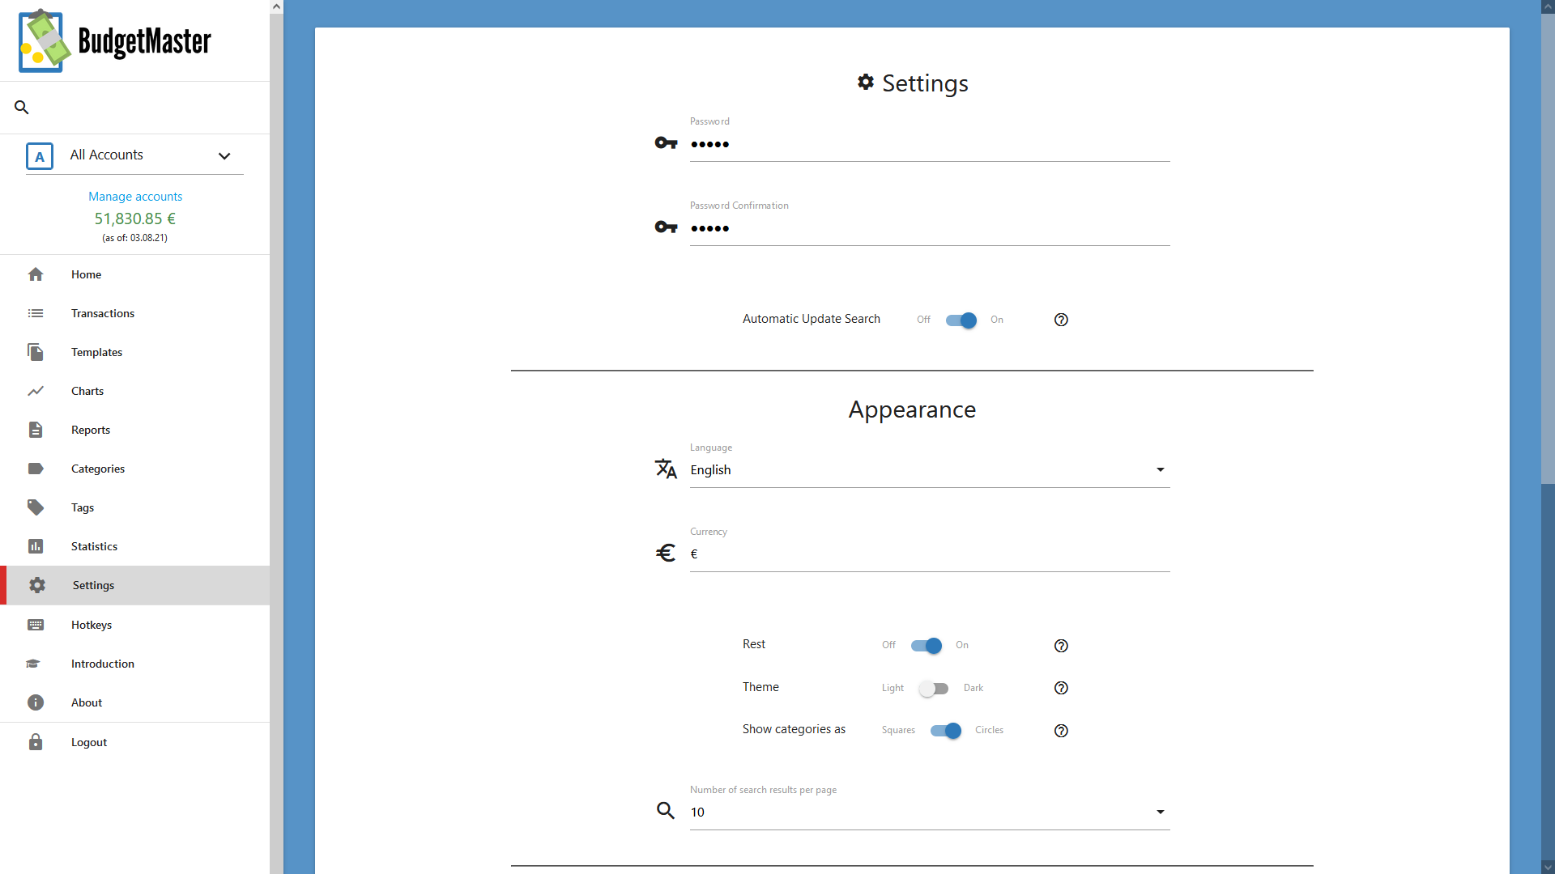Click the Templates copy icon
This screenshot has height=874, width=1555.
click(x=36, y=352)
